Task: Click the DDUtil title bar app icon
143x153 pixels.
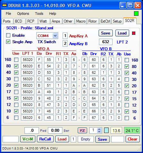Action: (4, 5)
